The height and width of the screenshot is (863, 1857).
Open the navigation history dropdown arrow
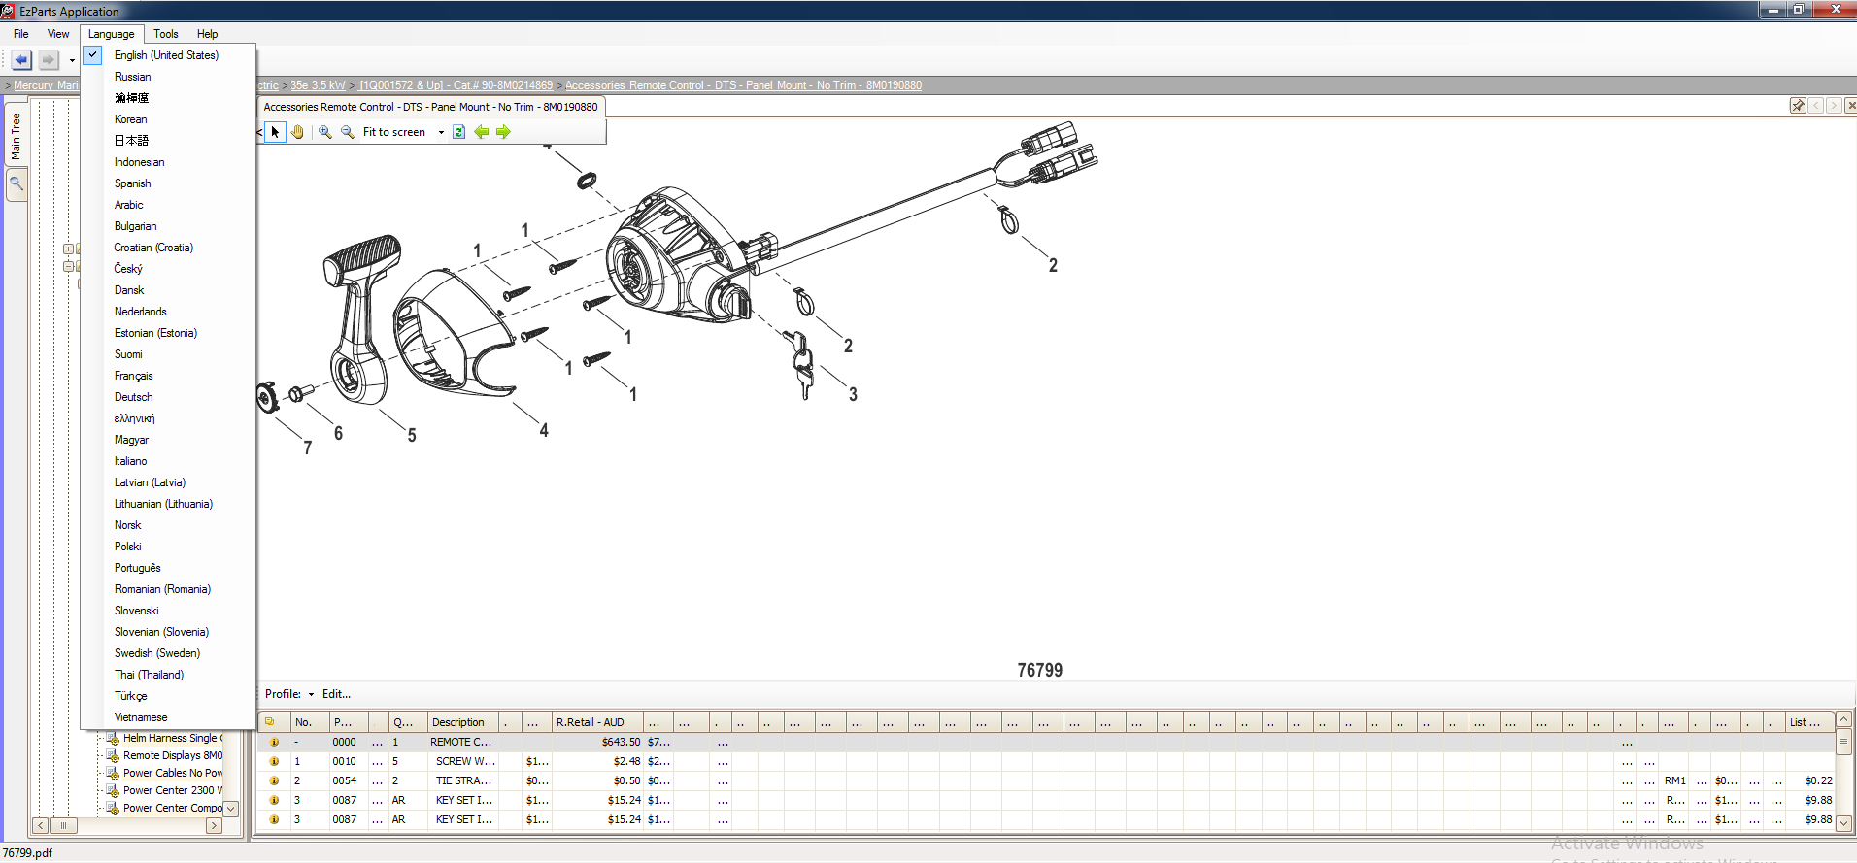pyautogui.click(x=72, y=61)
